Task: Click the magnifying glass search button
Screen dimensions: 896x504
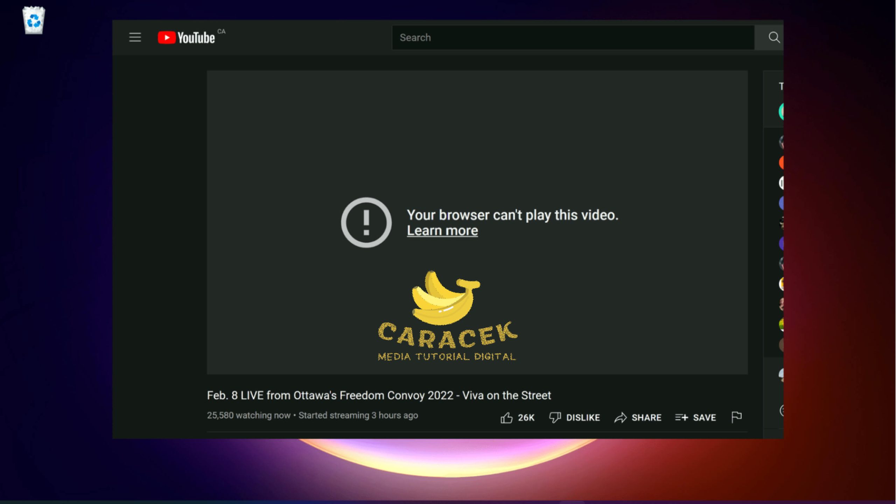Action: coord(773,37)
